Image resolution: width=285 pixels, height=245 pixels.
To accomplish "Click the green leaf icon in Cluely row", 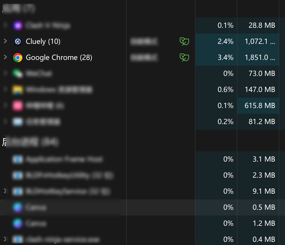I will click(184, 42).
